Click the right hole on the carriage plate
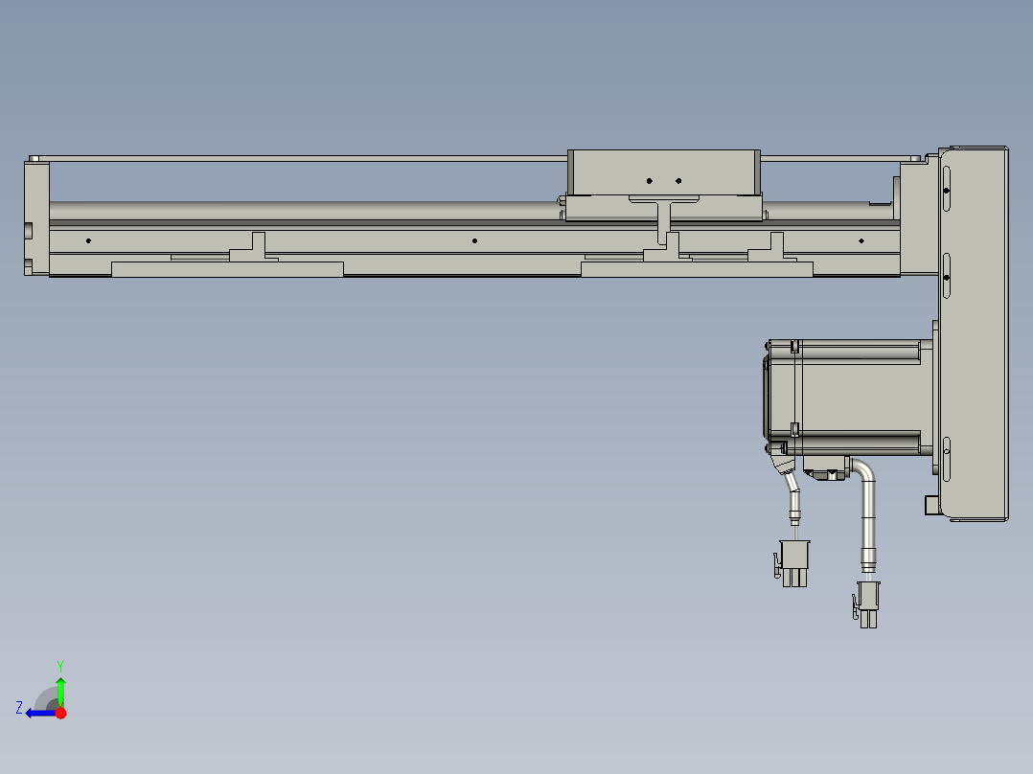1033x774 pixels. point(679,178)
